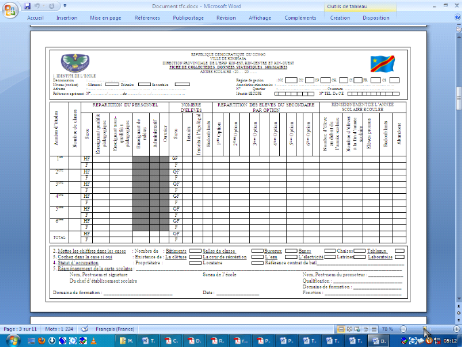462x347 pixels.
Task: Switch to Print Layout view
Action: (x=341, y=329)
